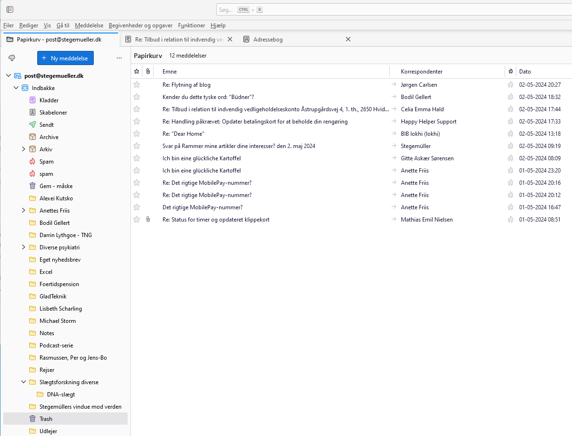Click the star column header icon
The height and width of the screenshot is (436, 572).
[x=137, y=72]
